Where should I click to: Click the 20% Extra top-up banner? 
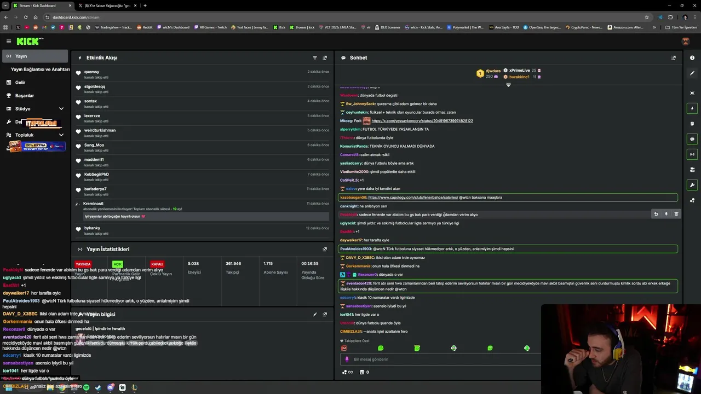tap(37, 147)
